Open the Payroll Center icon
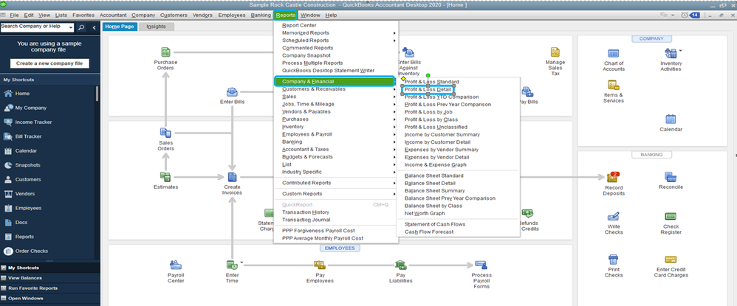 (176, 265)
